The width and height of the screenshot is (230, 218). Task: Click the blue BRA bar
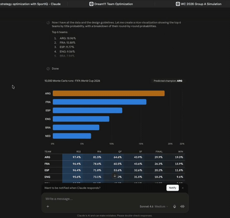(x=76, y=127)
